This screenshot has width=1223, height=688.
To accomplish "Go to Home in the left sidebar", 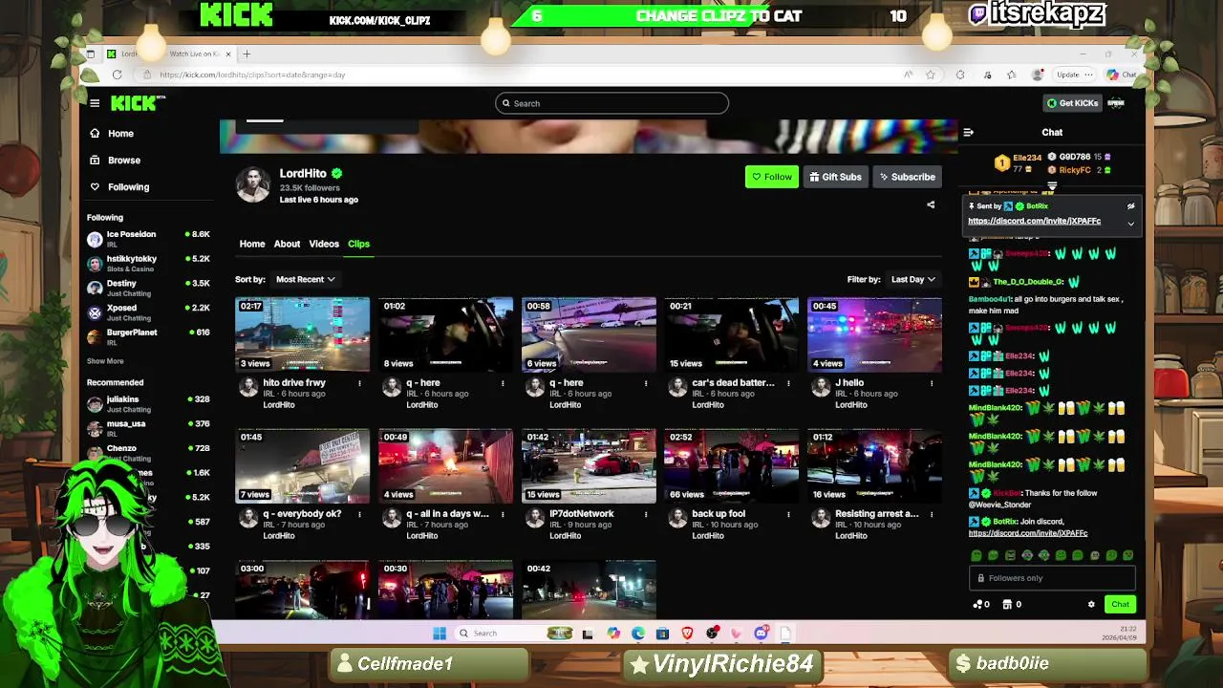I will pos(120,134).
